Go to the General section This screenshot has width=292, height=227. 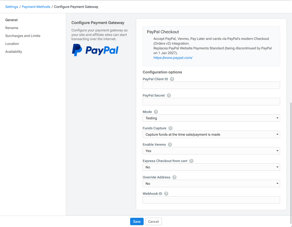[x=11, y=20]
